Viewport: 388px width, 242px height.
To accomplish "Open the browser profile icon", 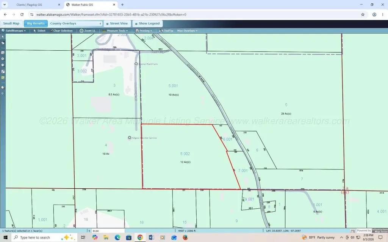I will (x=374, y=15).
